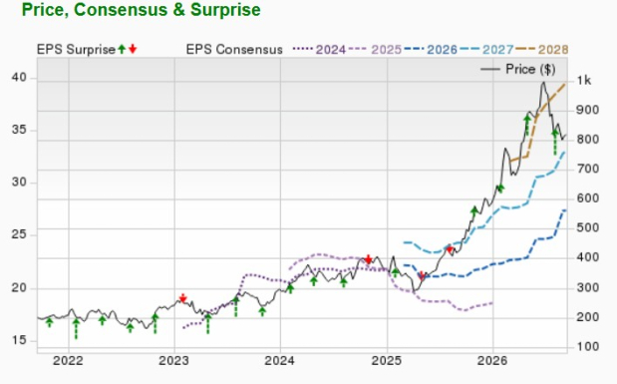
Task: Toggle the 2028 EPS consensus legend entry
Action: pos(542,50)
